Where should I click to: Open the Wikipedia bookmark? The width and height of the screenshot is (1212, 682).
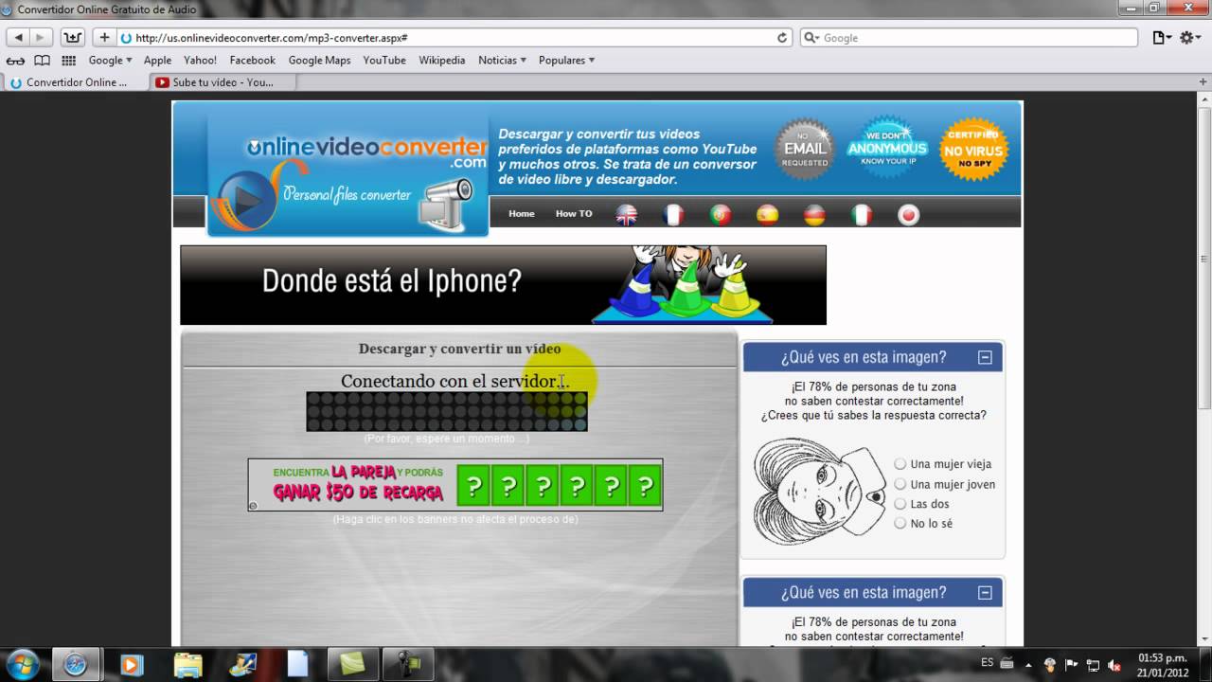pyautogui.click(x=442, y=60)
